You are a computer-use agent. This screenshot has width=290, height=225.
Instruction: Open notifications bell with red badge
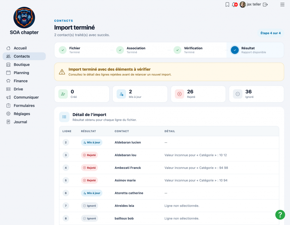[234, 5]
